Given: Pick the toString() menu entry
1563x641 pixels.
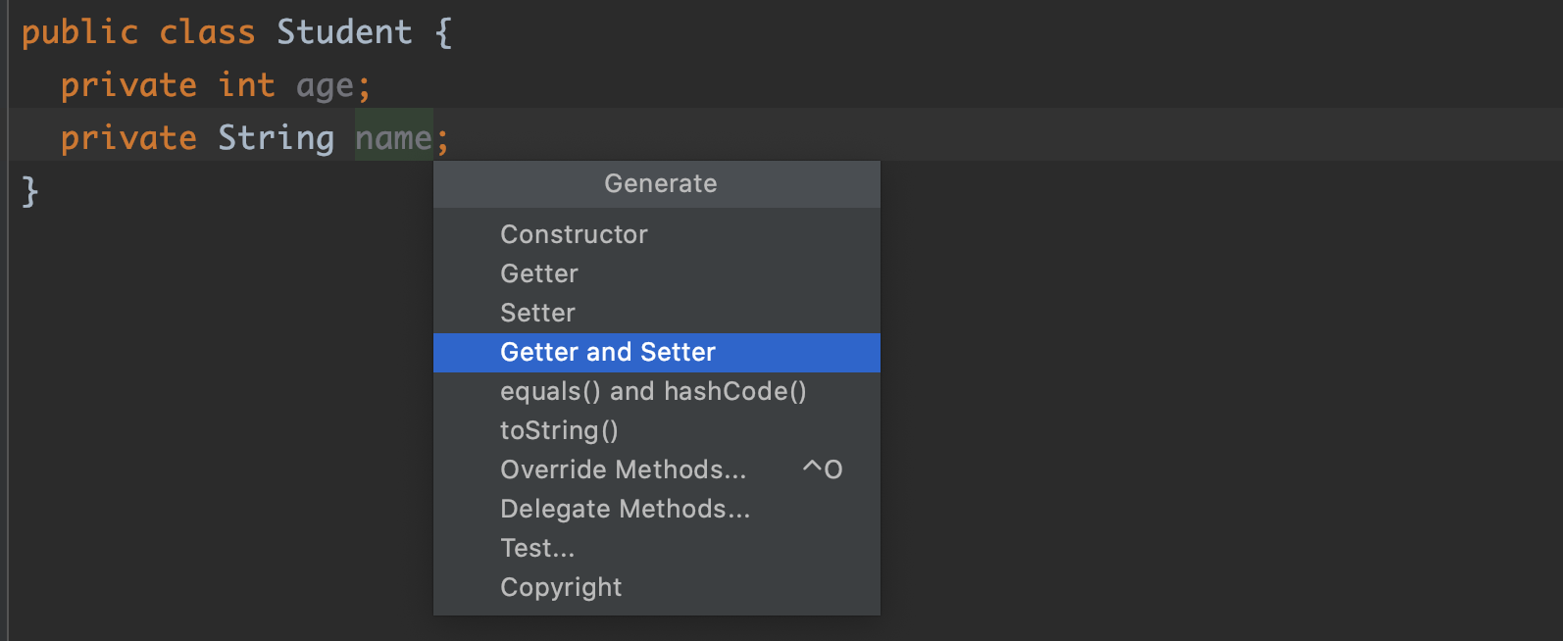Looking at the screenshot, I should pyautogui.click(x=656, y=431).
